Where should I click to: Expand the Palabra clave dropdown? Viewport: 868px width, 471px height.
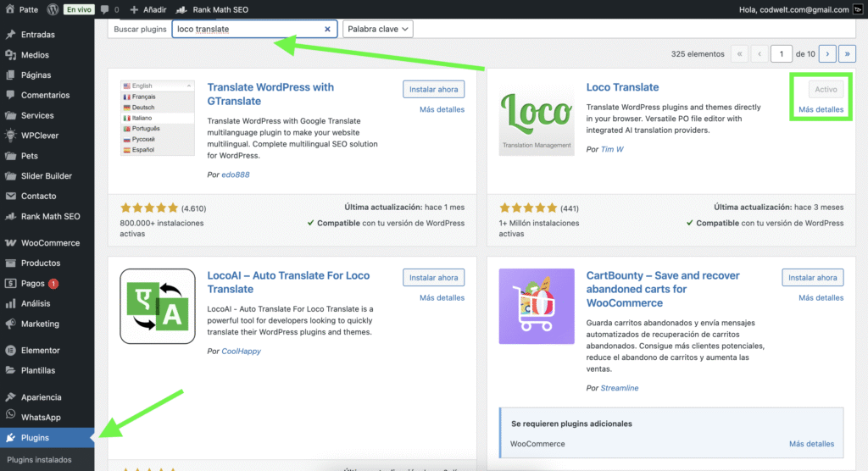point(378,29)
